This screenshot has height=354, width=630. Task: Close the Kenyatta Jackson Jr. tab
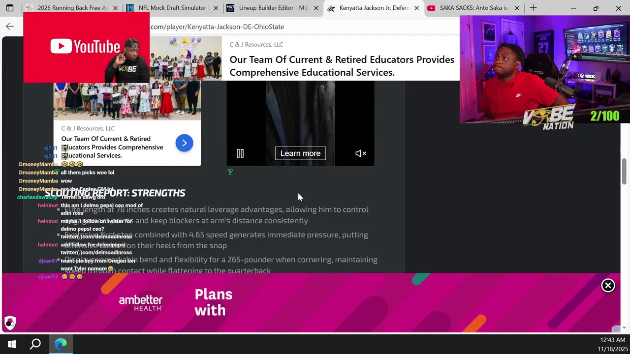416,8
